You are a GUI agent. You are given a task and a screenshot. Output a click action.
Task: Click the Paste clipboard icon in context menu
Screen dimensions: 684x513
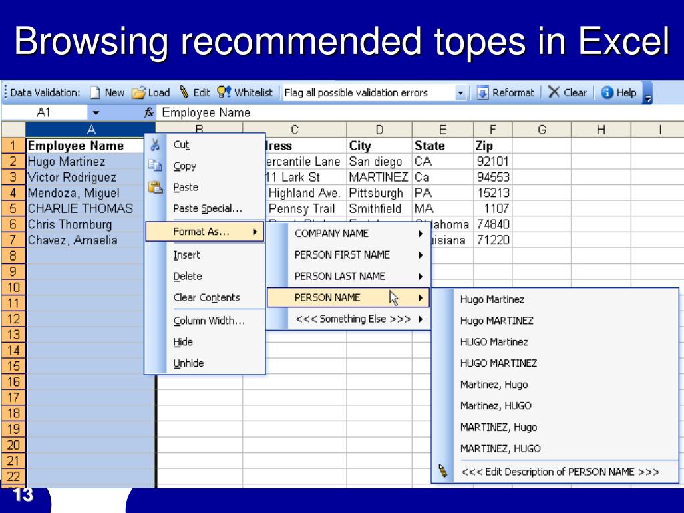point(155,187)
